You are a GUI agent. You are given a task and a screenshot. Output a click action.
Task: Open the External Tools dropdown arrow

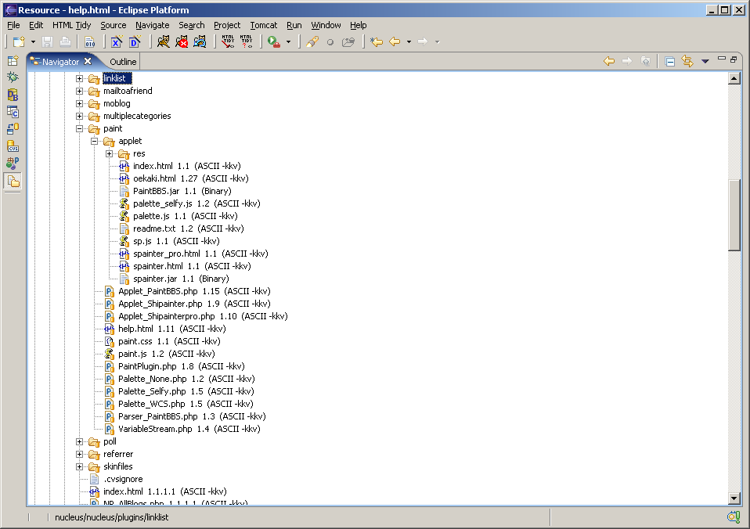click(x=288, y=42)
